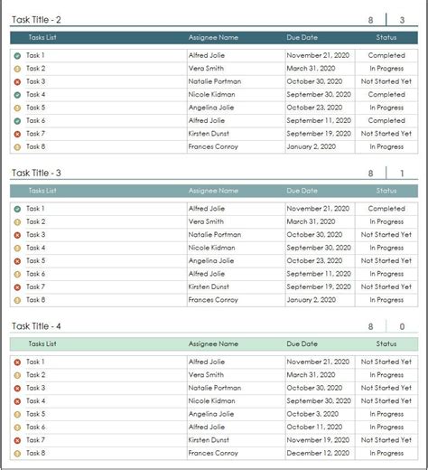Select the October 3, 2020 due date cell
428x470 pixels.
click(x=312, y=414)
